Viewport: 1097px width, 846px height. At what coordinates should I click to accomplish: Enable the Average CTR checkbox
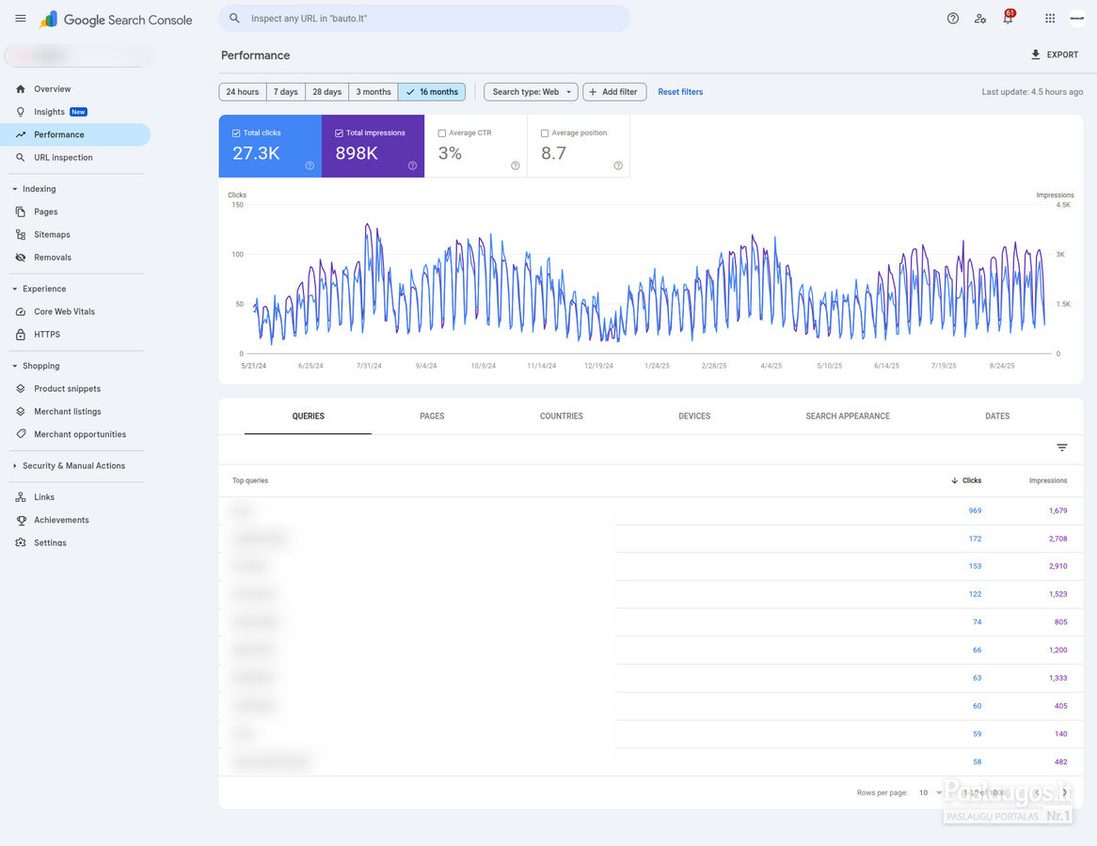click(x=441, y=133)
